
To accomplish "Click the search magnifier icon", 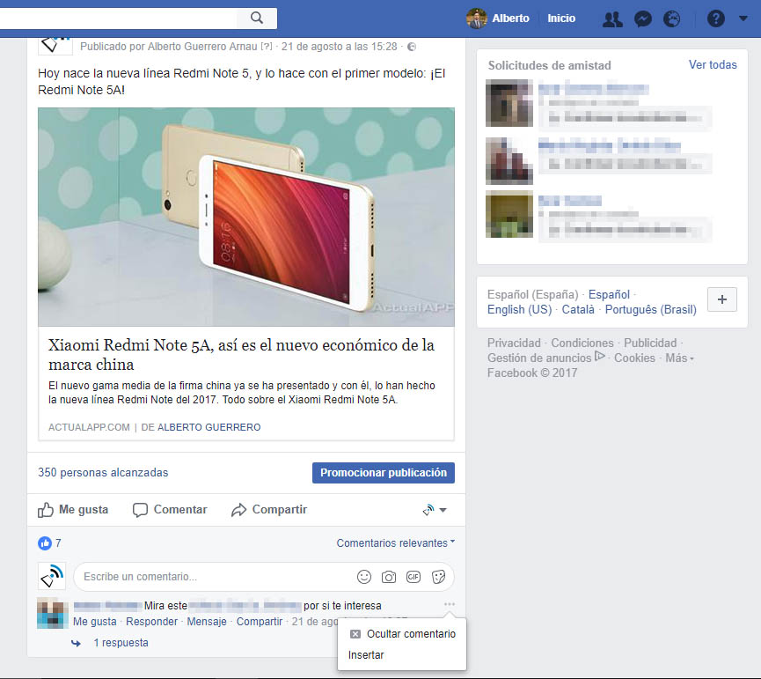I will click(x=257, y=18).
